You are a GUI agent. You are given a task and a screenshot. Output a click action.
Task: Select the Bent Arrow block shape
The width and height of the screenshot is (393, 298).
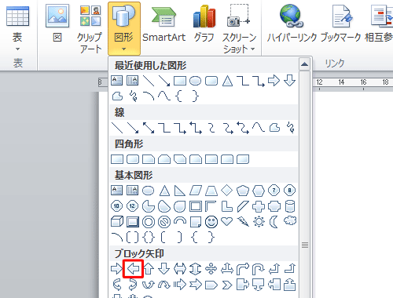(243, 269)
